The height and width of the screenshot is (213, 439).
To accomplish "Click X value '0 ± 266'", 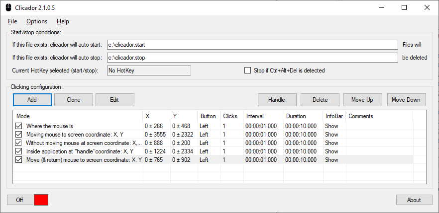I will click(154, 126).
